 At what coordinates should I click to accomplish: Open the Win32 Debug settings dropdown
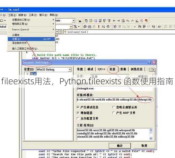click(70, 70)
